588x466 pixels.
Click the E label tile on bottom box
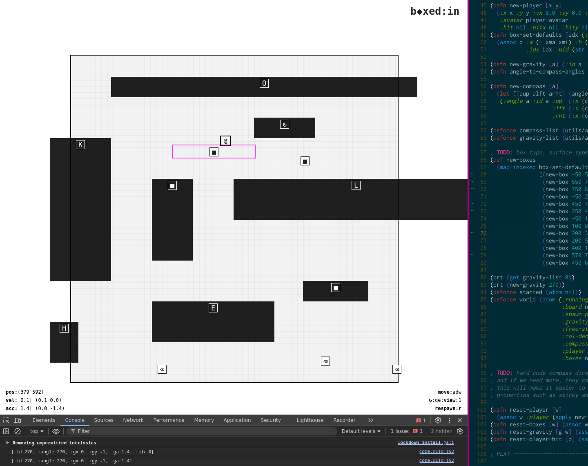[x=213, y=308]
